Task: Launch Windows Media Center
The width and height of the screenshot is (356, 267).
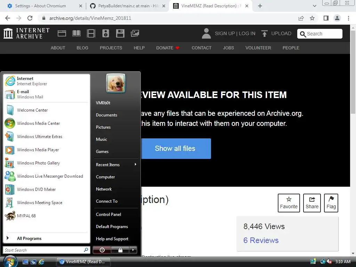Action: [47, 123]
